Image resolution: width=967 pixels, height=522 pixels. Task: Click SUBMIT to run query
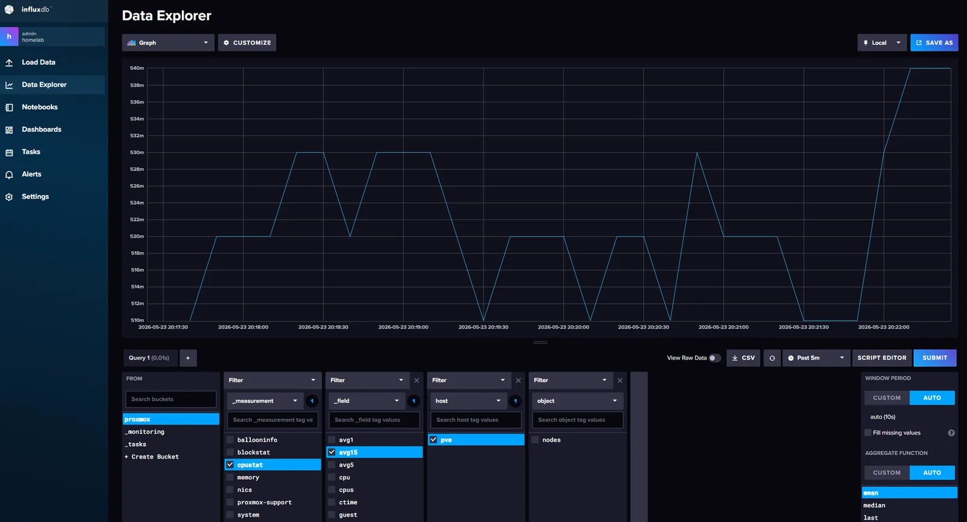tap(935, 358)
